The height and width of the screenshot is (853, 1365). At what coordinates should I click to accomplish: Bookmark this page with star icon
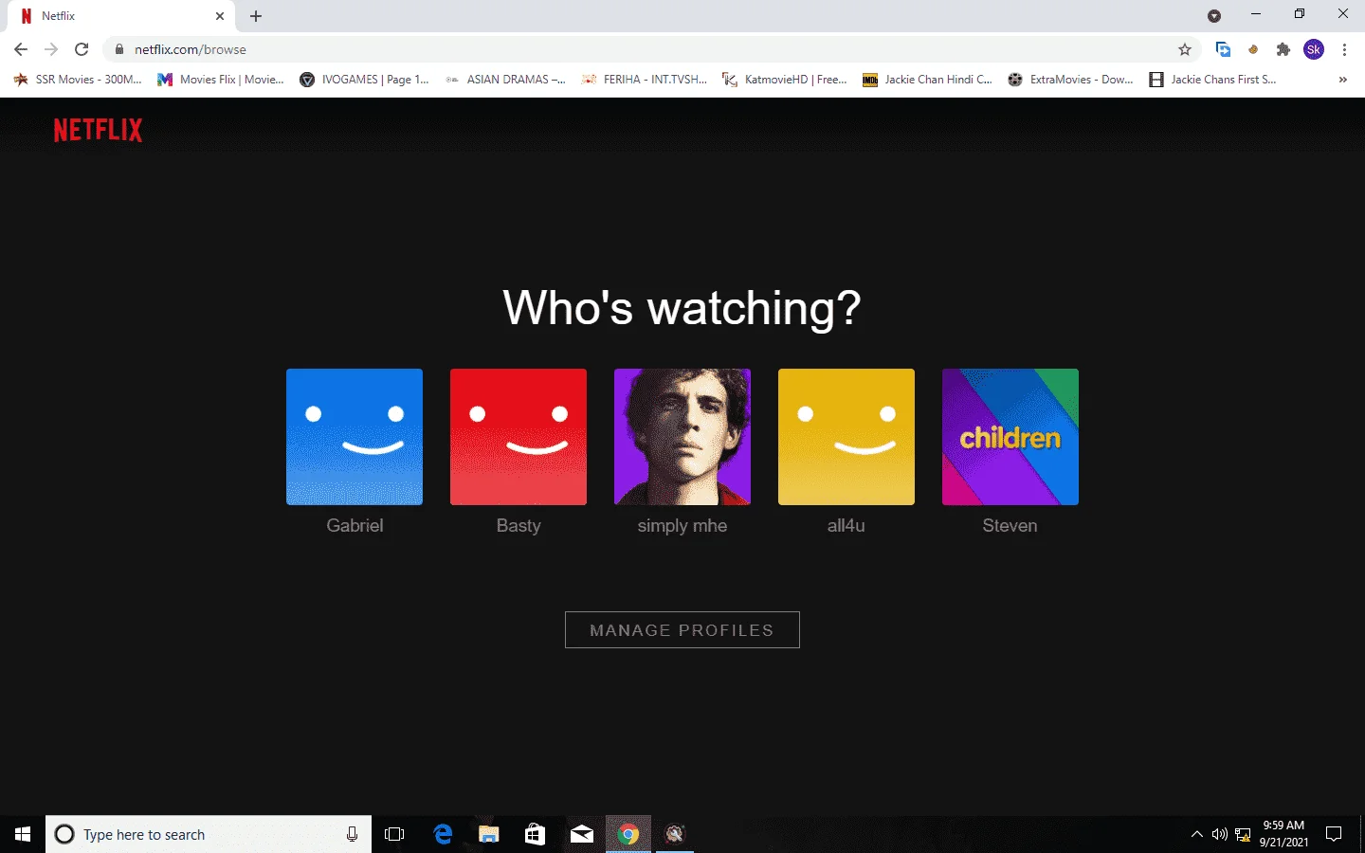(1185, 49)
